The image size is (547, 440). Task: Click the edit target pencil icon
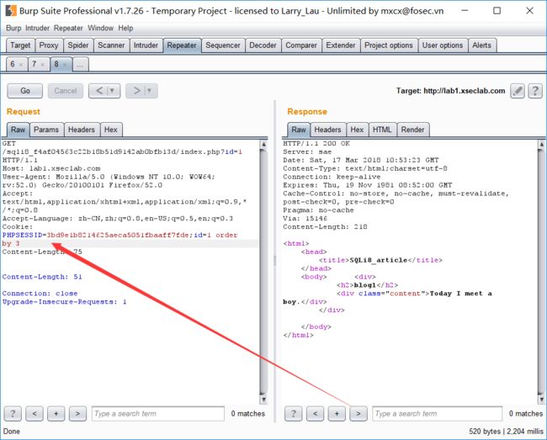[x=518, y=92]
